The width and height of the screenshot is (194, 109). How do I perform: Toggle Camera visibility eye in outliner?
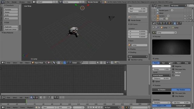pos(185,16)
